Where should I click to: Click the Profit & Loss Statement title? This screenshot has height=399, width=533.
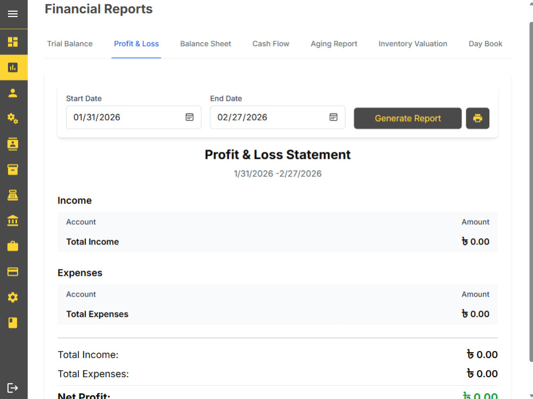pos(278,154)
